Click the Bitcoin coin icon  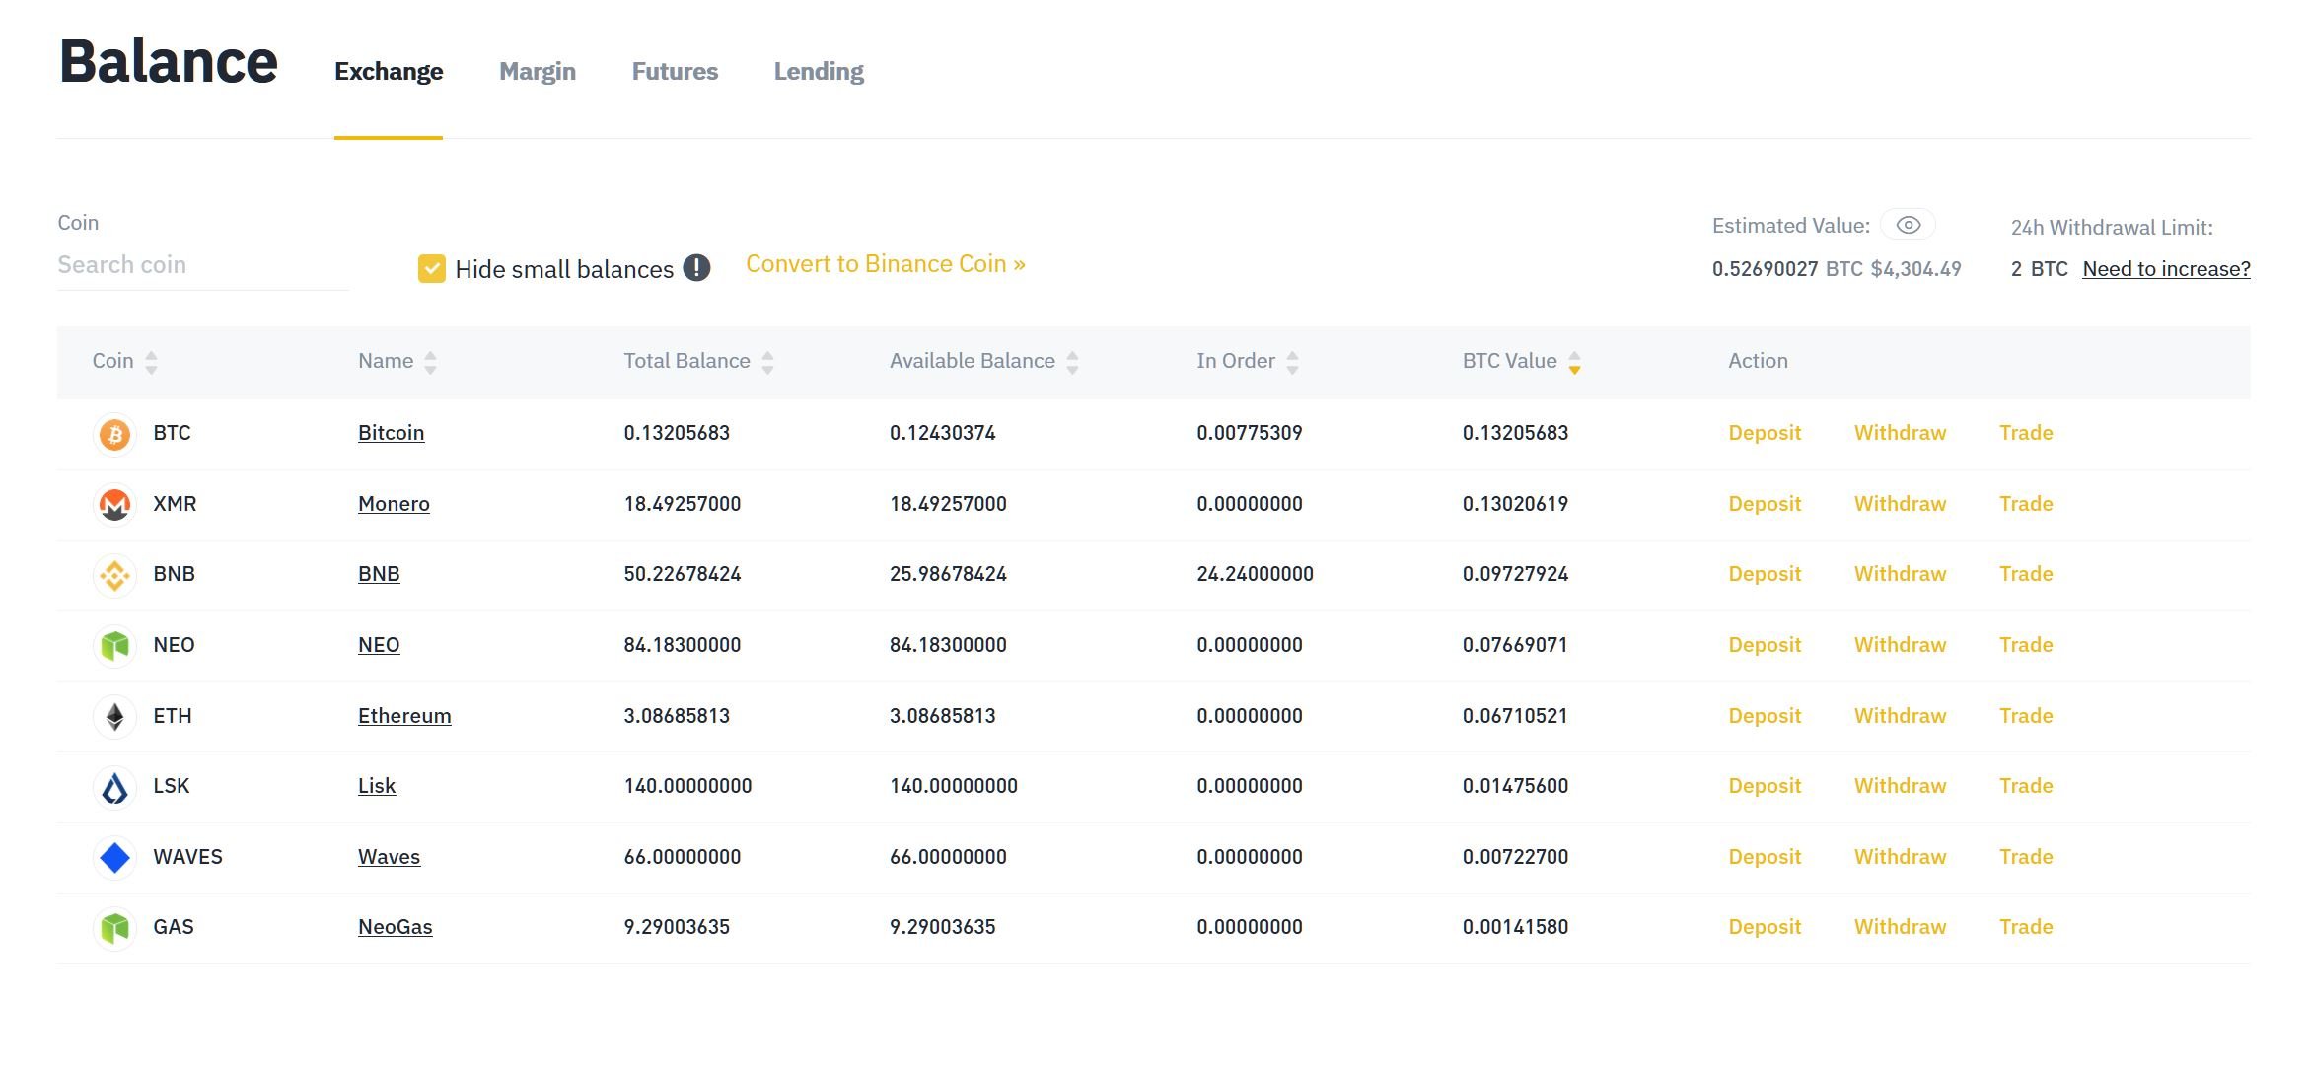click(114, 434)
